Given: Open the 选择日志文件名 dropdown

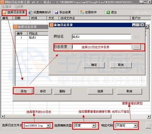Looking at the screenshot, I should click(x=48, y=125).
